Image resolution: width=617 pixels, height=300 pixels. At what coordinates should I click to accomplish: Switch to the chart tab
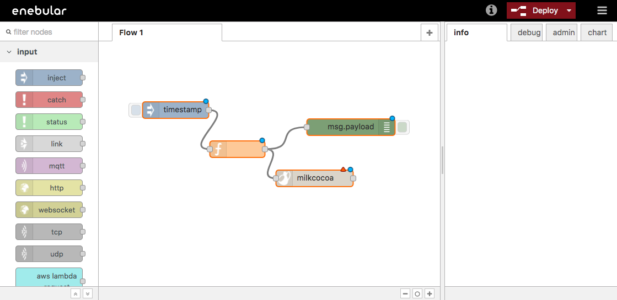click(x=597, y=32)
